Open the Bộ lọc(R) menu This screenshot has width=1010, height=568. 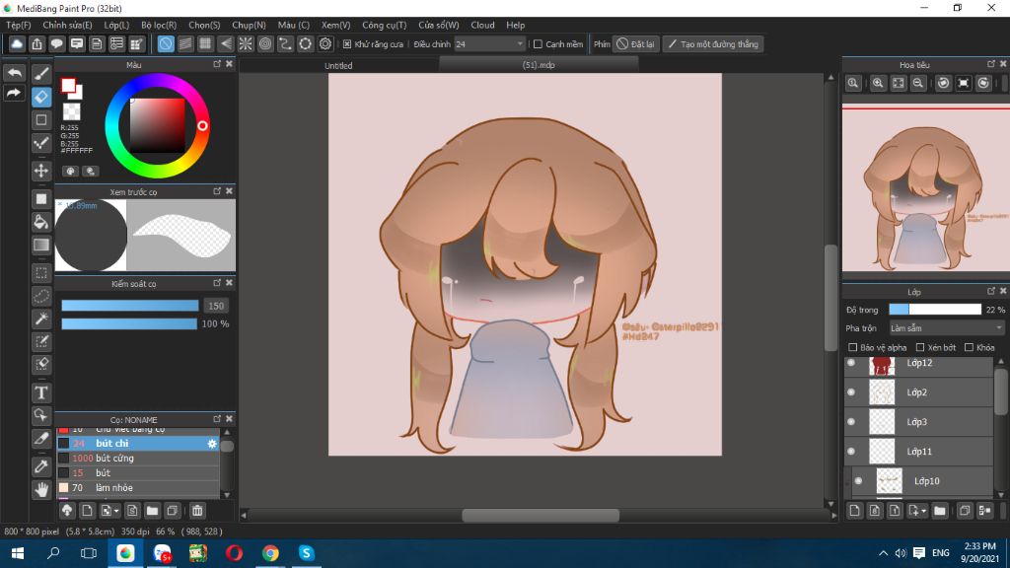(x=159, y=25)
